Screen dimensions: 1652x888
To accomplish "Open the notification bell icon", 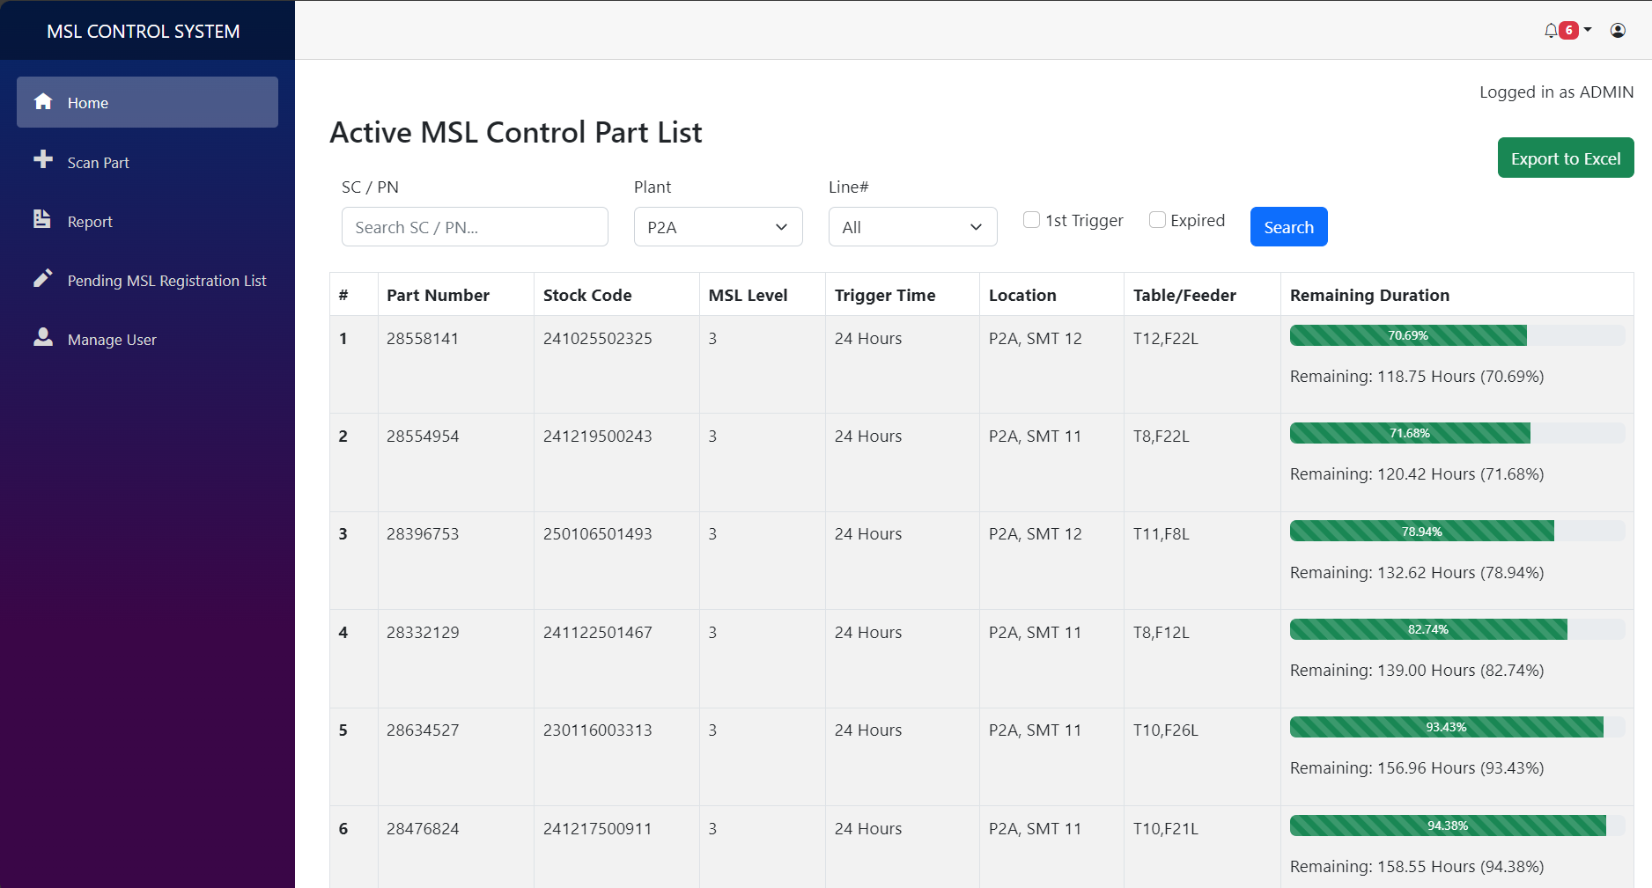I will coord(1551,31).
